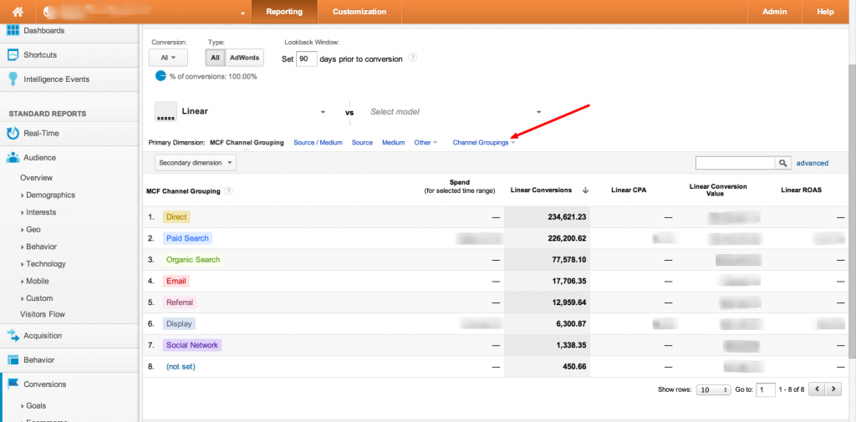
Task: Click the advanced search link
Action: pyautogui.click(x=812, y=163)
